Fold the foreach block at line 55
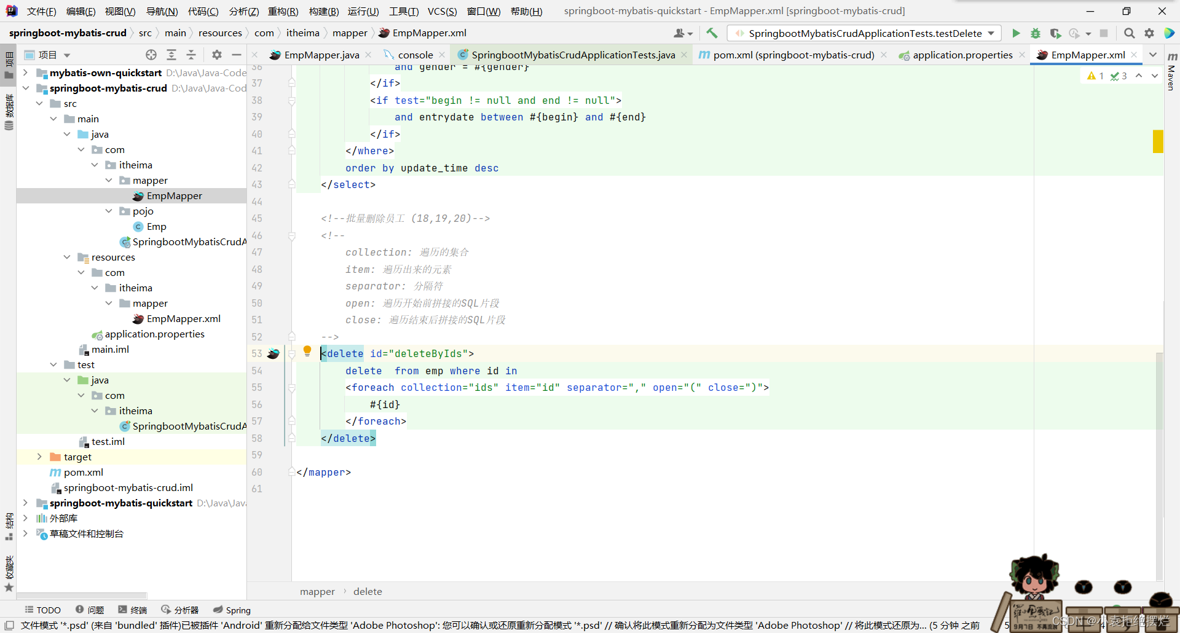The width and height of the screenshot is (1180, 633). [292, 388]
